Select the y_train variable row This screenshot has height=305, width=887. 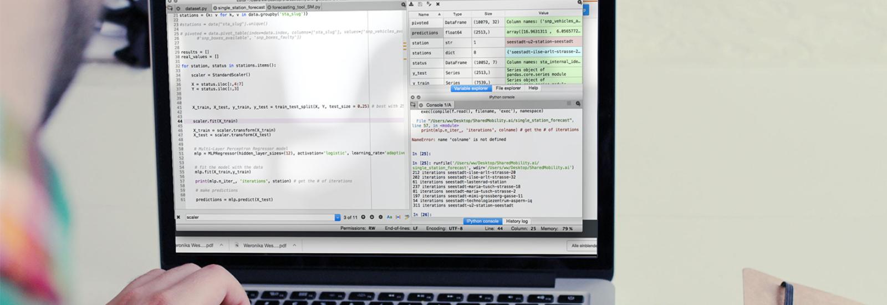tap(496, 82)
